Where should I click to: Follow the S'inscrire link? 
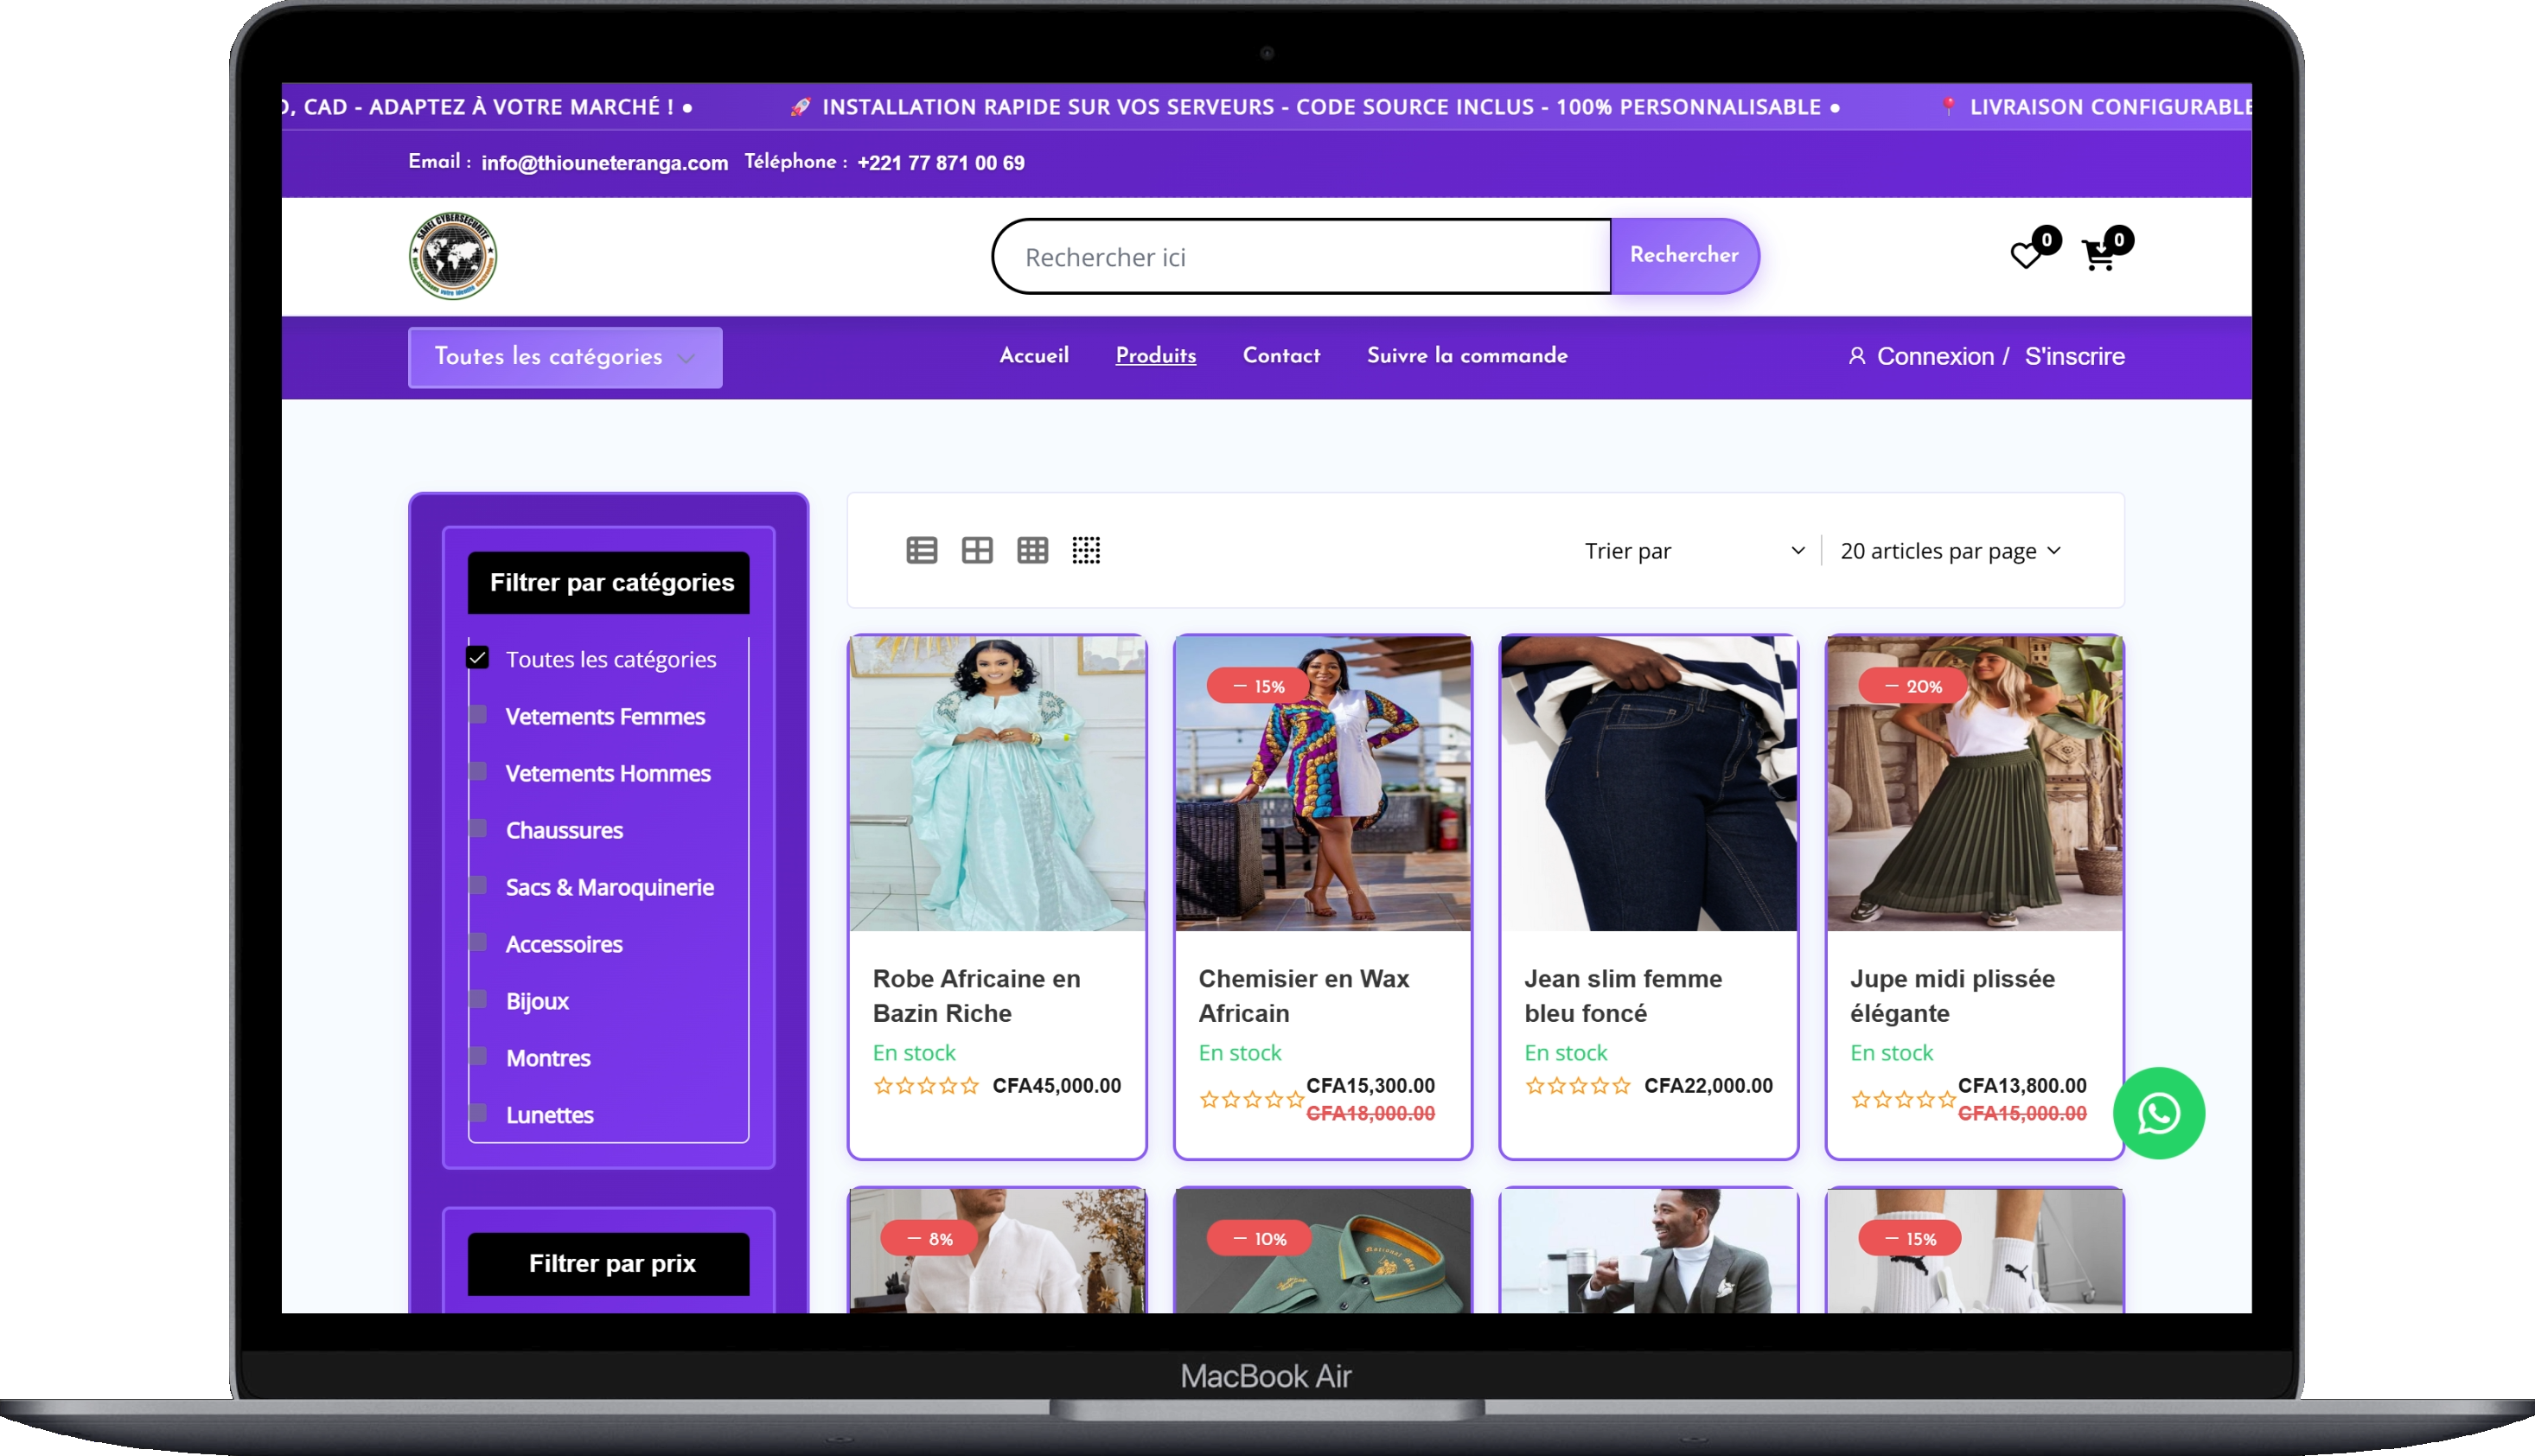(2074, 356)
